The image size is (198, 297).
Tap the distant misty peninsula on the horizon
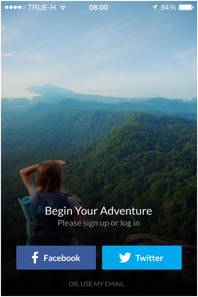(49, 90)
